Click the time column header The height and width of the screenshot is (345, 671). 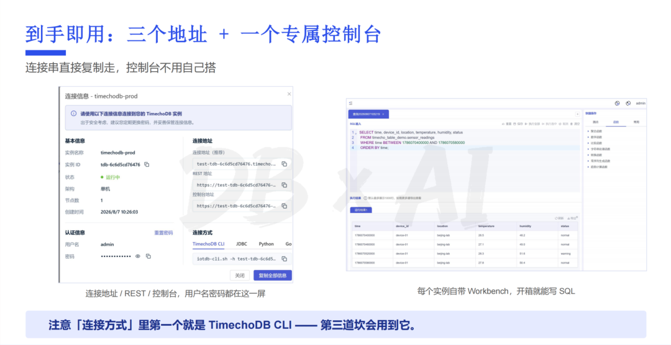pos(372,226)
